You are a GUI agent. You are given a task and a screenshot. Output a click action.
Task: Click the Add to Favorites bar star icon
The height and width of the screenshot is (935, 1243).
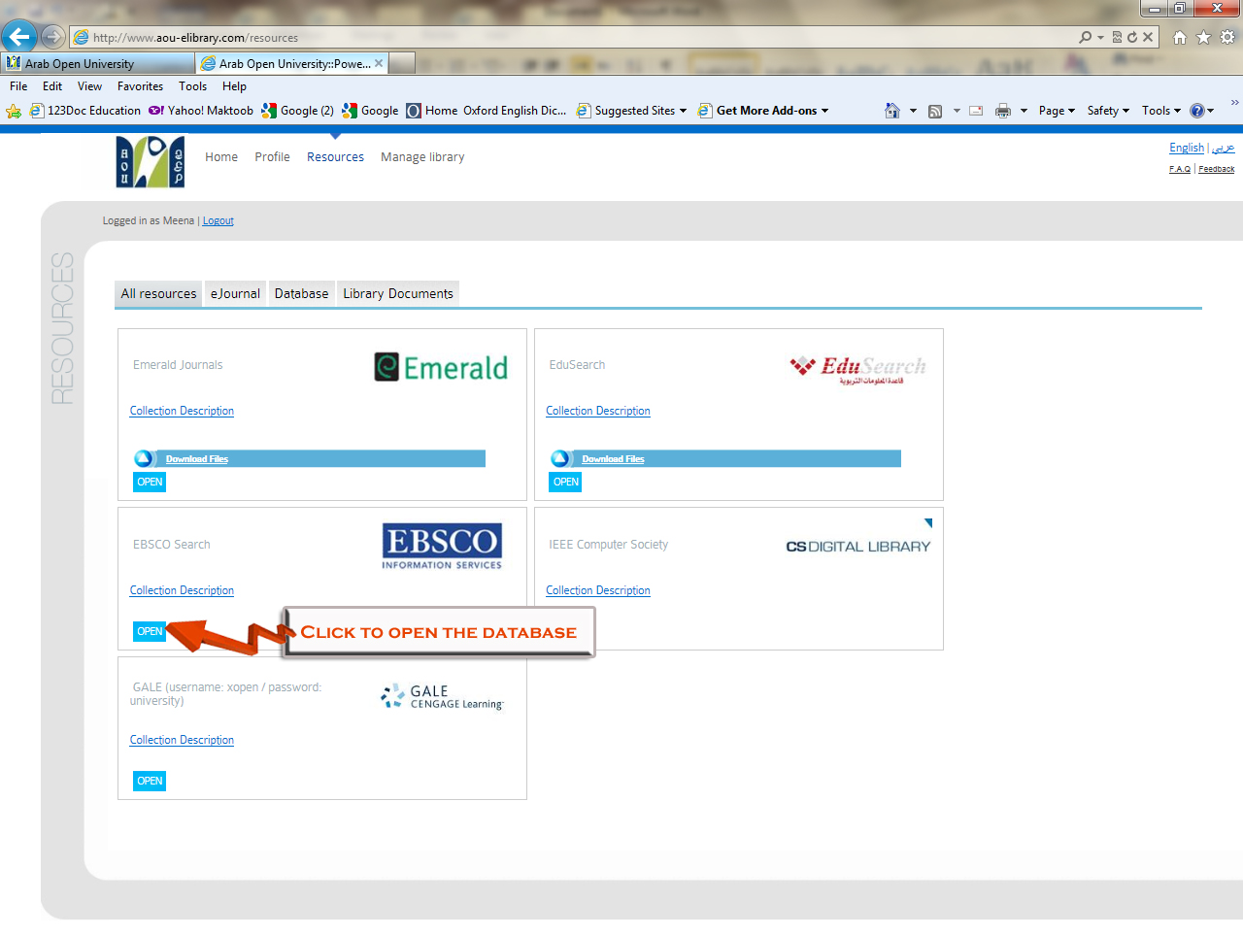pyautogui.click(x=14, y=111)
